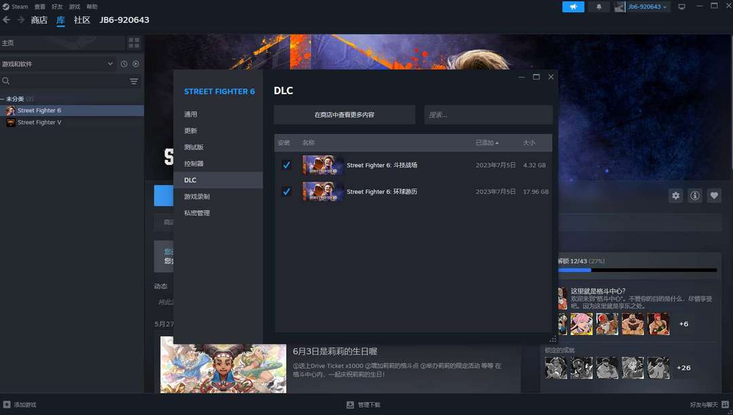Click the 斗技战场 DLC thumbnail
The width and height of the screenshot is (733, 415).
coord(323,165)
